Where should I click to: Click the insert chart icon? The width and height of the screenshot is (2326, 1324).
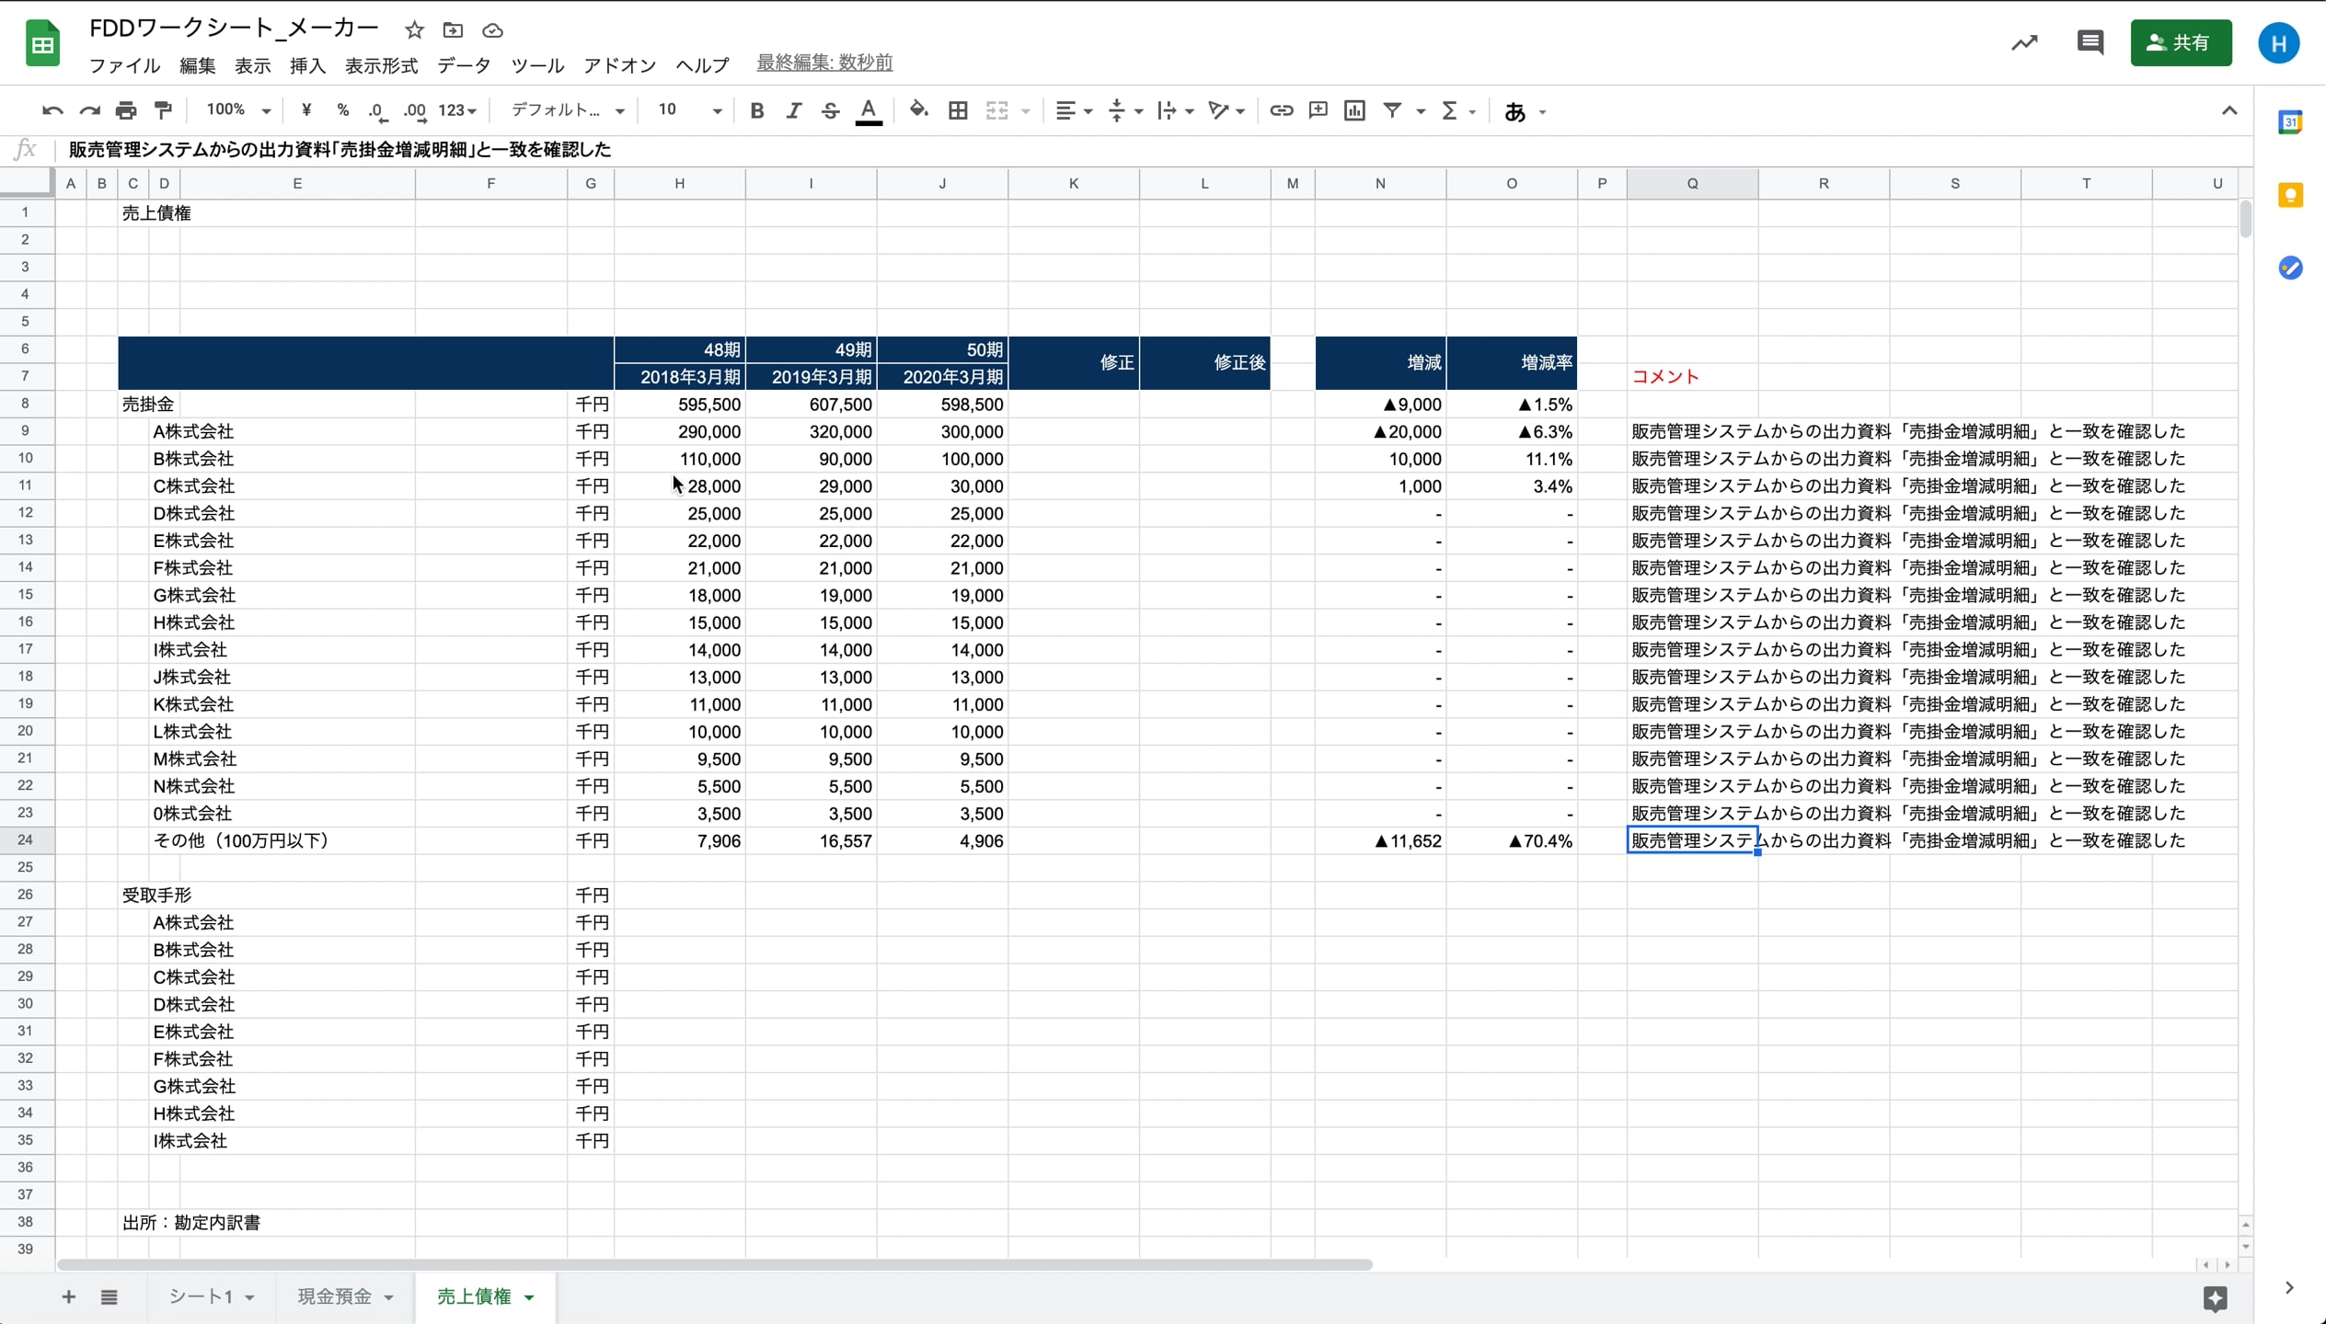click(x=1354, y=111)
